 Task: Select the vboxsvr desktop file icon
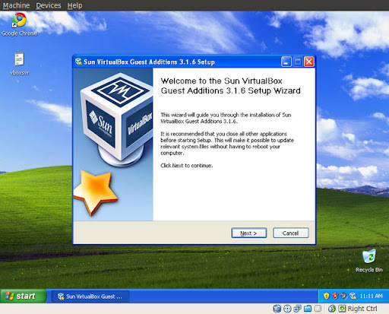[x=19, y=64]
